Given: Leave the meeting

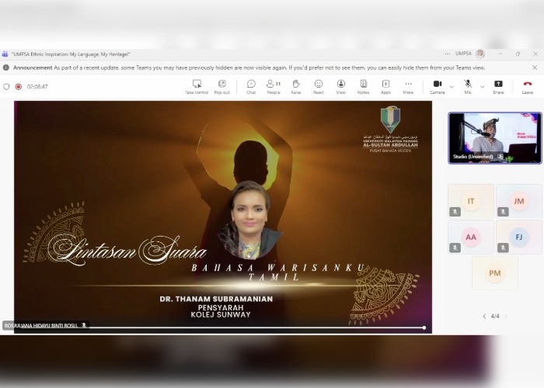Looking at the screenshot, I should 528,86.
